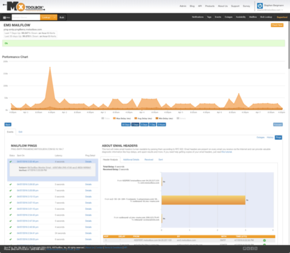Image resolution: width=290 pixels, height=253 pixels.
Task: Open the user account dropdown under Stephen Bergmann
Action: coord(270,10)
